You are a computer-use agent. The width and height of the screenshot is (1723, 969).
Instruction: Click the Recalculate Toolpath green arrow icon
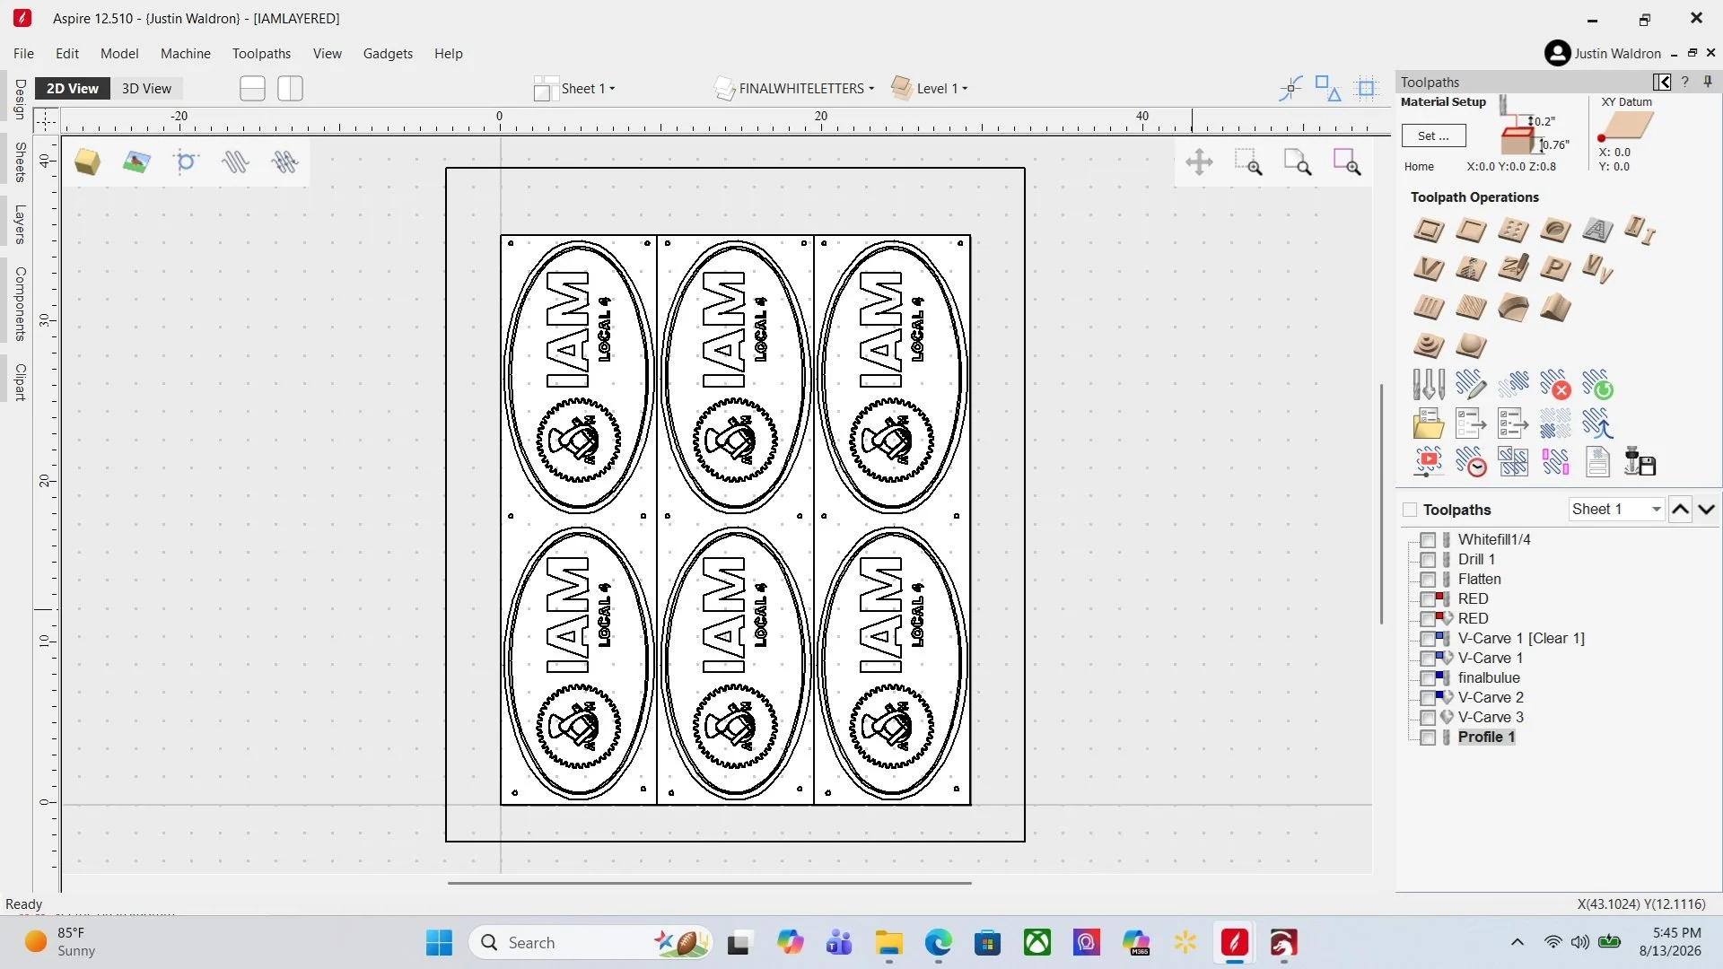[1597, 385]
